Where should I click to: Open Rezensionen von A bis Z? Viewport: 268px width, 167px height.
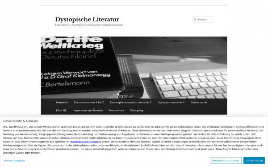89,102
